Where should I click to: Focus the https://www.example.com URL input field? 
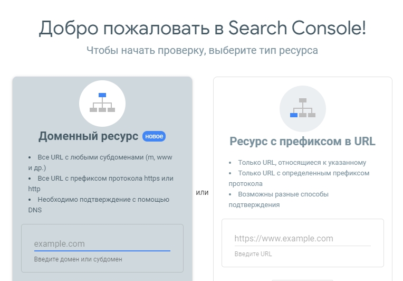[x=302, y=239]
